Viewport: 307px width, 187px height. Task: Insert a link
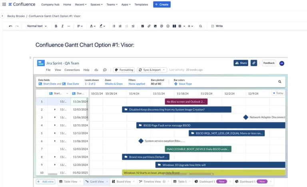click(149, 26)
